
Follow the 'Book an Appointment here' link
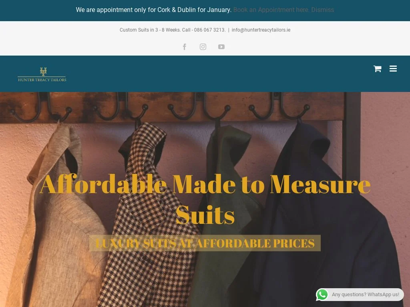click(271, 10)
